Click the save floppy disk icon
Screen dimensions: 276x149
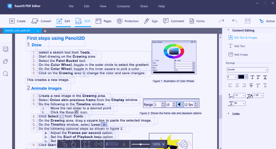pyautogui.click(x=248, y=21)
